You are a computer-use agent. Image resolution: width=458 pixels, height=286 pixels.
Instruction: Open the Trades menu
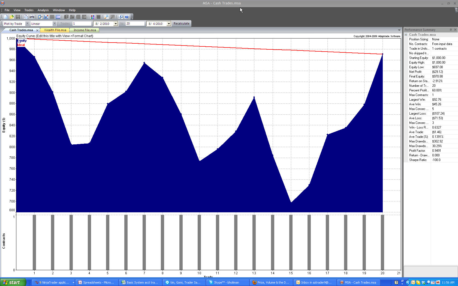29,10
